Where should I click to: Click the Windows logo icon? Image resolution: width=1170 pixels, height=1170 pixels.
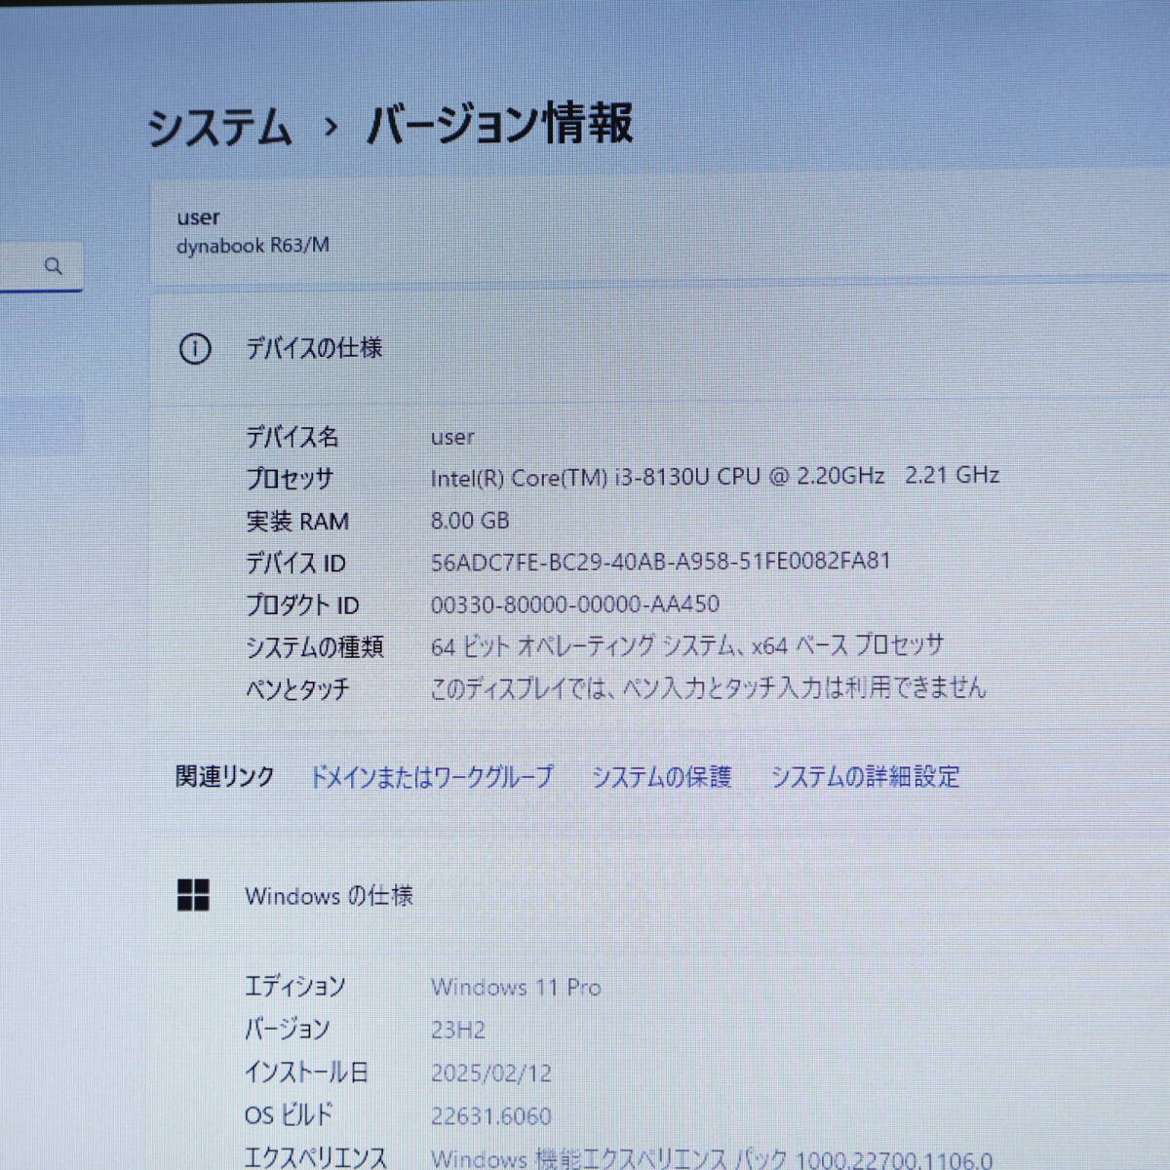(193, 895)
